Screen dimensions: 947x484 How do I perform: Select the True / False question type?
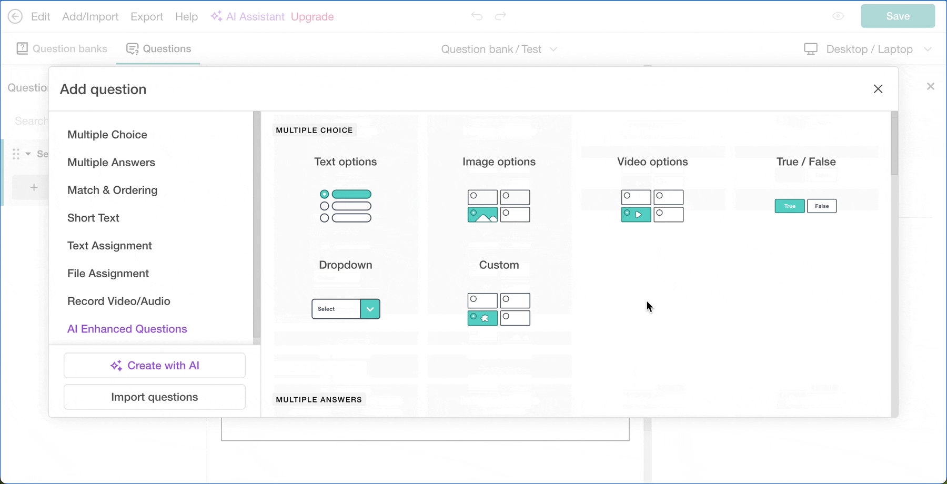tap(805, 206)
